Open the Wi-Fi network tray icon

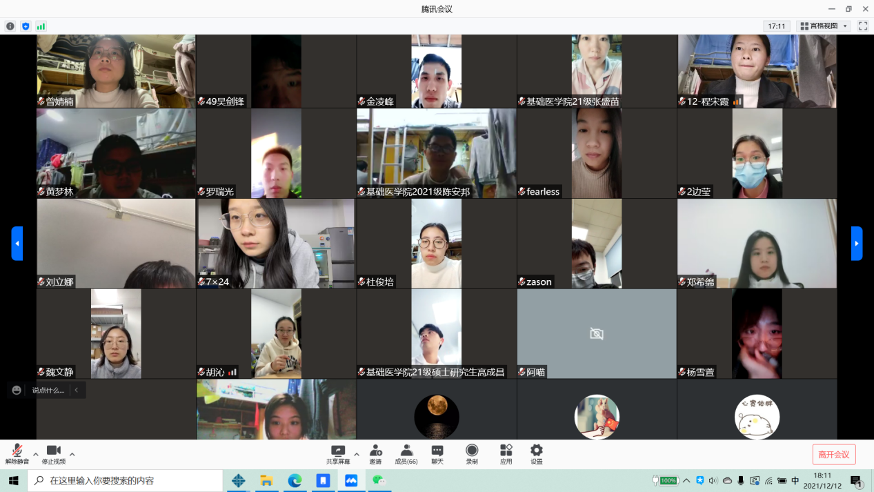pos(768,480)
